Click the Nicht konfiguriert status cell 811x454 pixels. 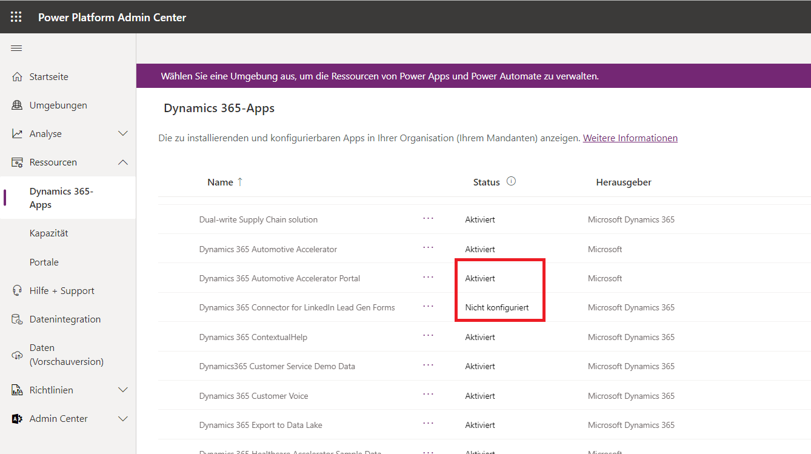497,307
